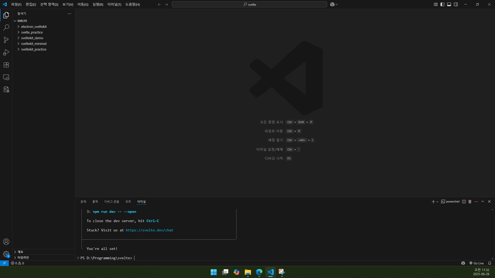Image resolution: width=495 pixels, height=278 pixels.
Task: Open the Explorer view in activity bar
Action: click(6, 15)
